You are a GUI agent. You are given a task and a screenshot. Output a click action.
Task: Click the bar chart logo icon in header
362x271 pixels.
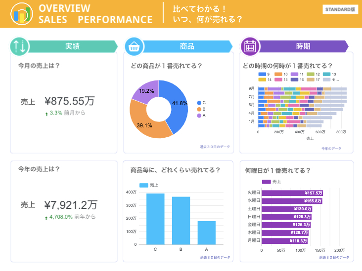21,14
